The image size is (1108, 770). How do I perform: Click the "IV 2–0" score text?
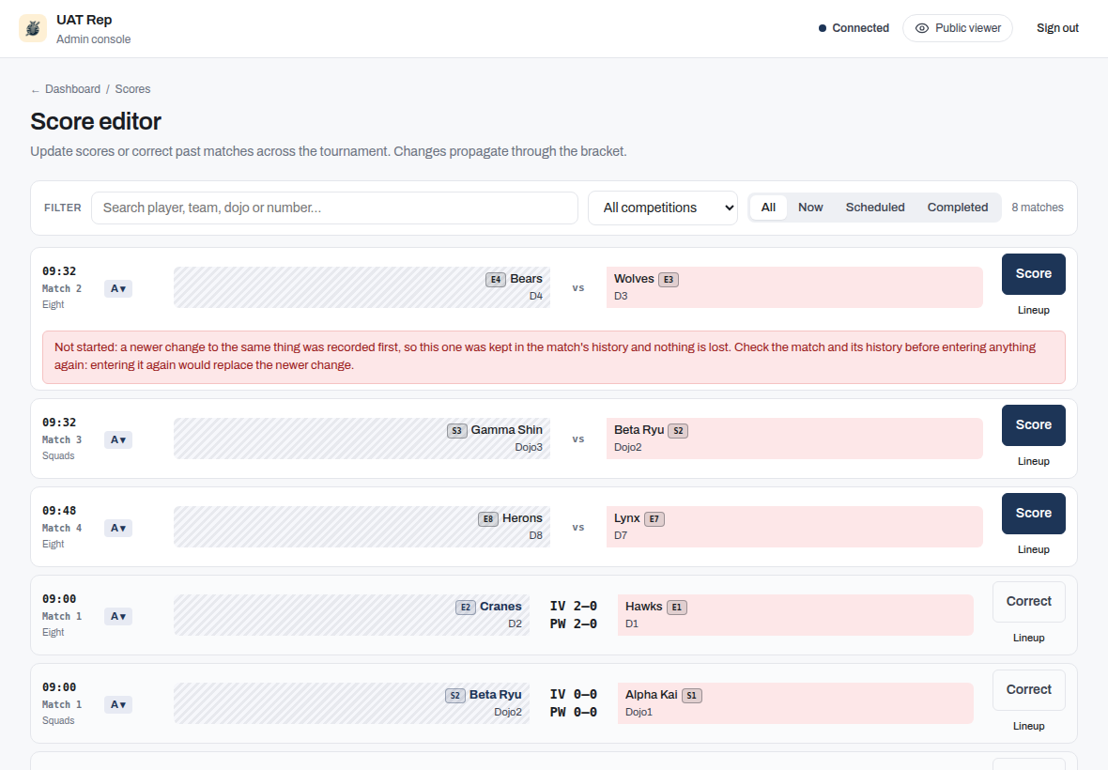tap(573, 606)
